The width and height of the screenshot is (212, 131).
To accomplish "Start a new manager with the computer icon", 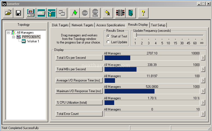I will 31,13.
